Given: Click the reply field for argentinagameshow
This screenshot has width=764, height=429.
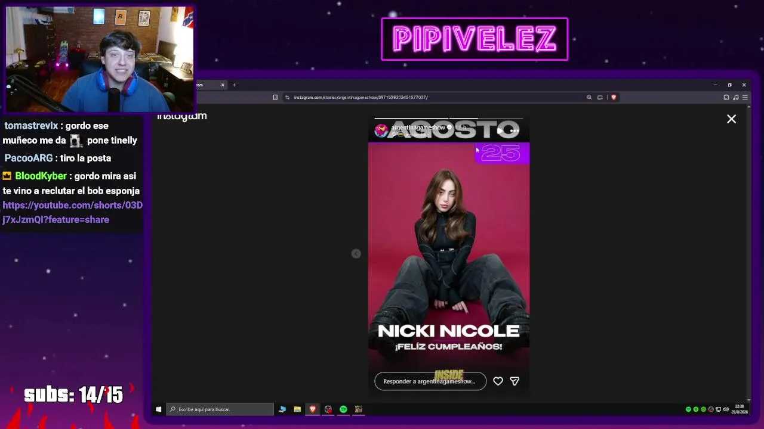Looking at the screenshot, I should 430,381.
